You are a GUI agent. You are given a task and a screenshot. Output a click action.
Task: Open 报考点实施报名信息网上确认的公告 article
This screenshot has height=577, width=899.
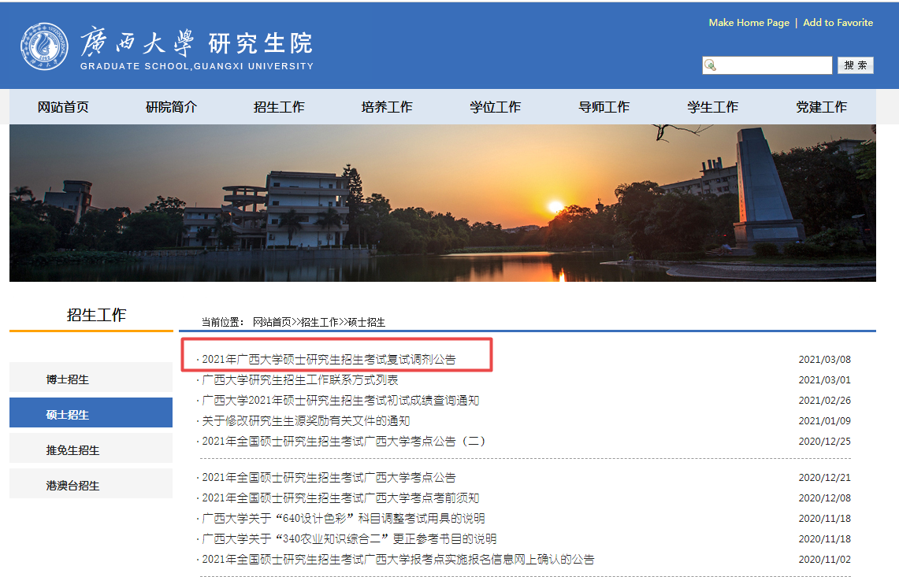[x=398, y=559]
